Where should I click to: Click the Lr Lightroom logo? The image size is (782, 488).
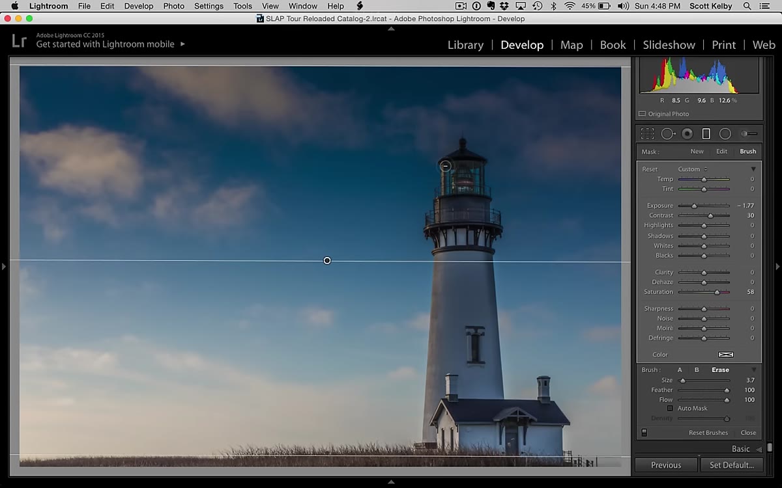(x=19, y=41)
